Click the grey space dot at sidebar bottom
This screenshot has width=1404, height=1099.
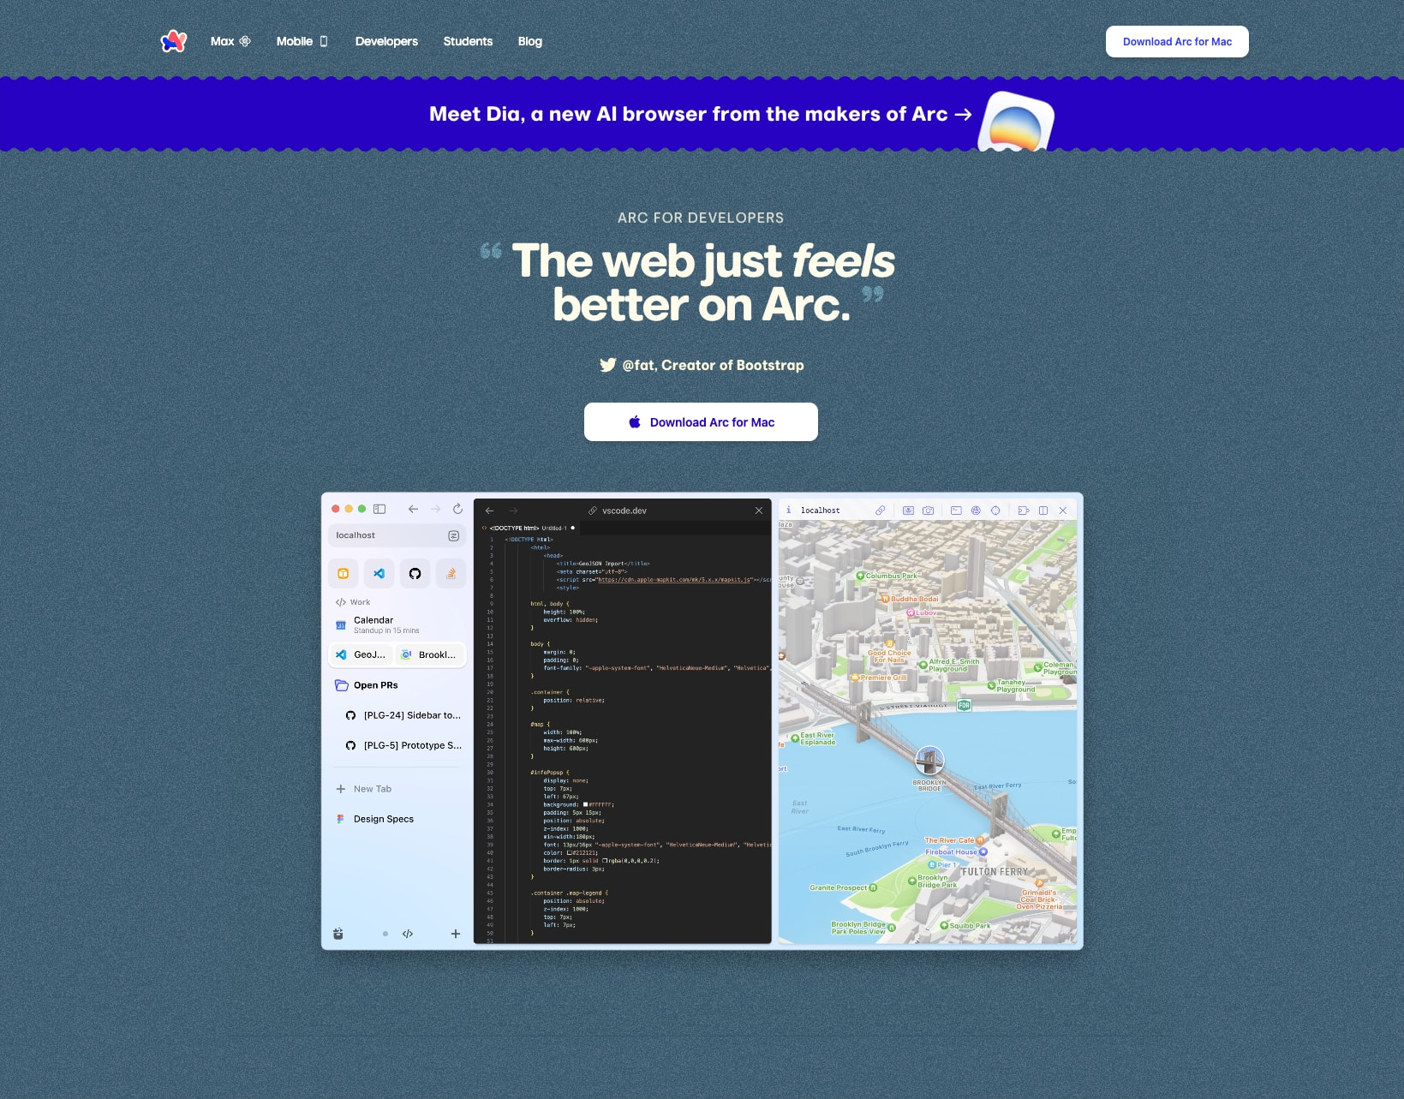(x=385, y=934)
